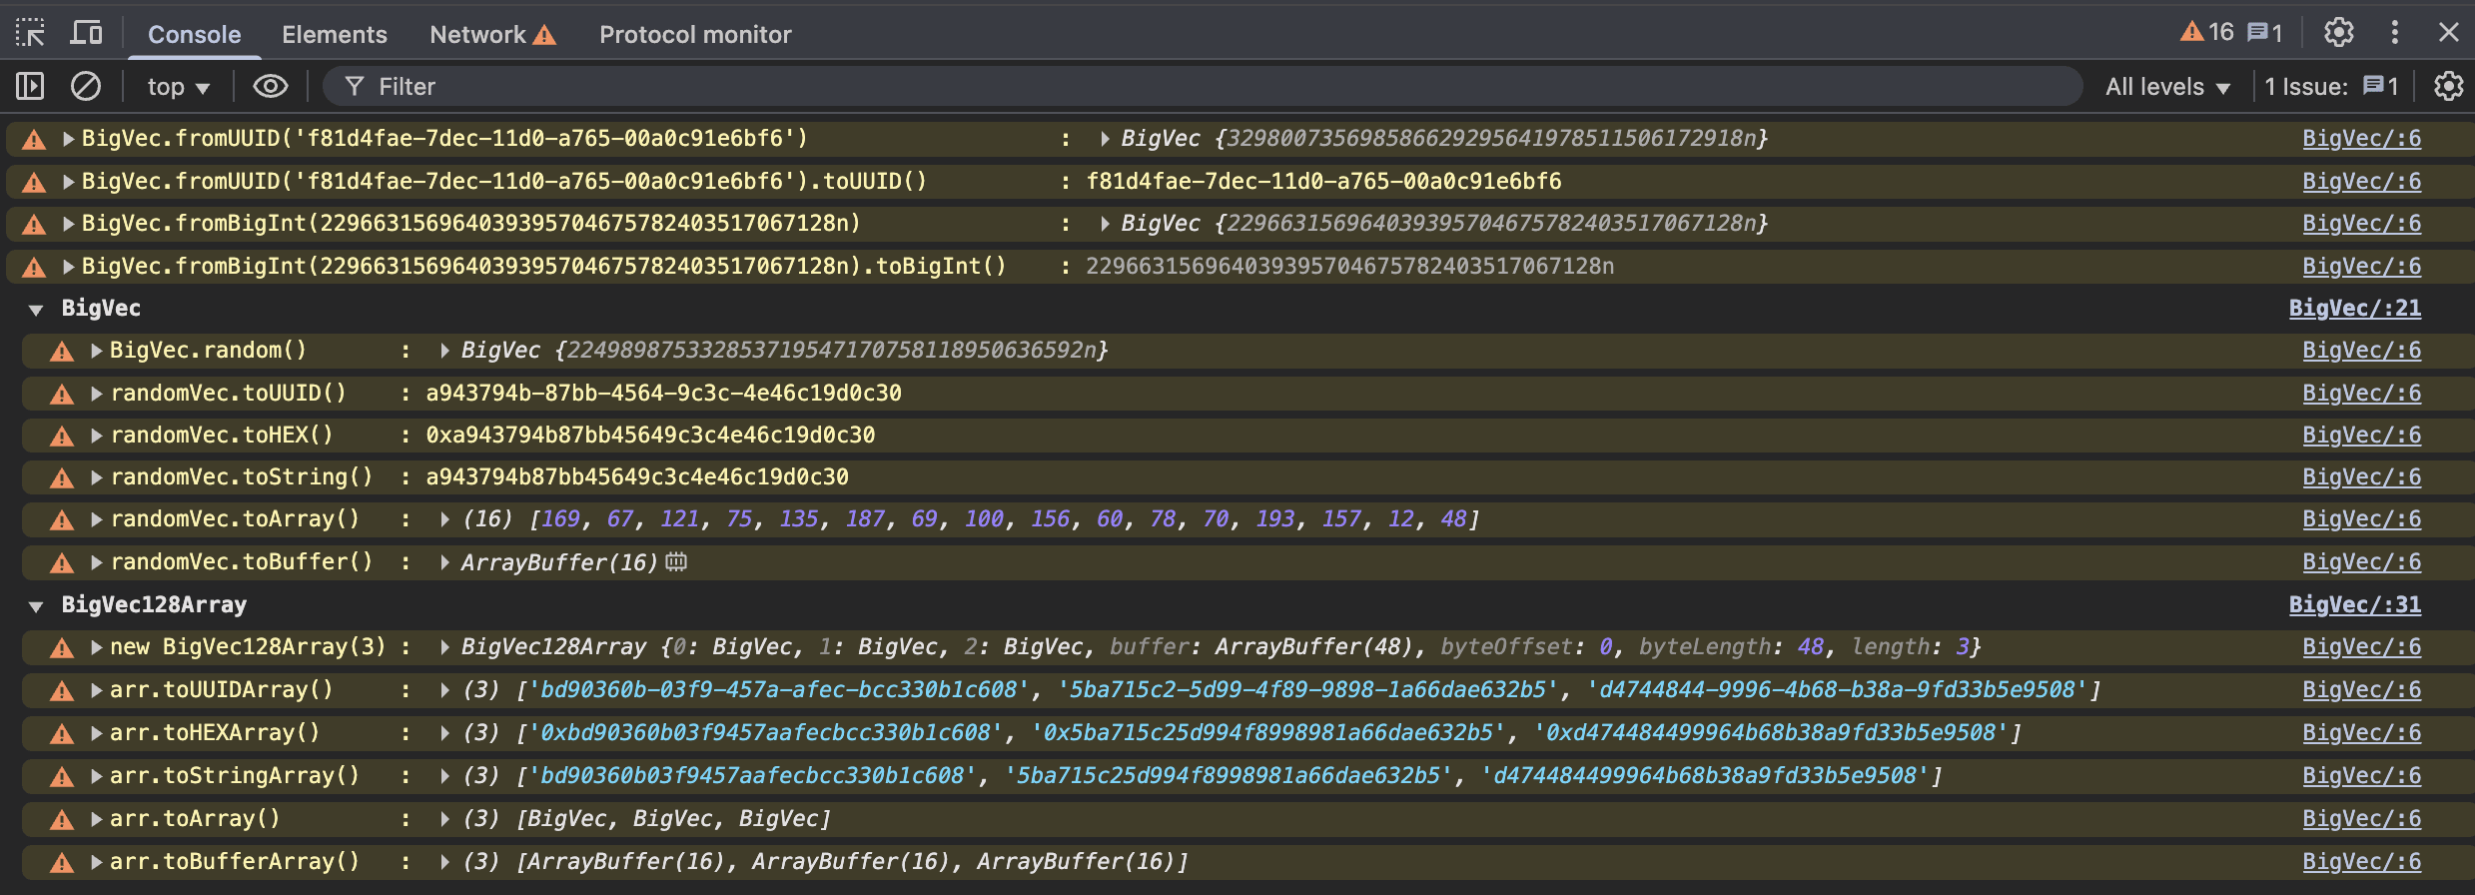This screenshot has width=2475, height=895.
Task: Expand the arr.toStringArray() result array
Action: [444, 776]
